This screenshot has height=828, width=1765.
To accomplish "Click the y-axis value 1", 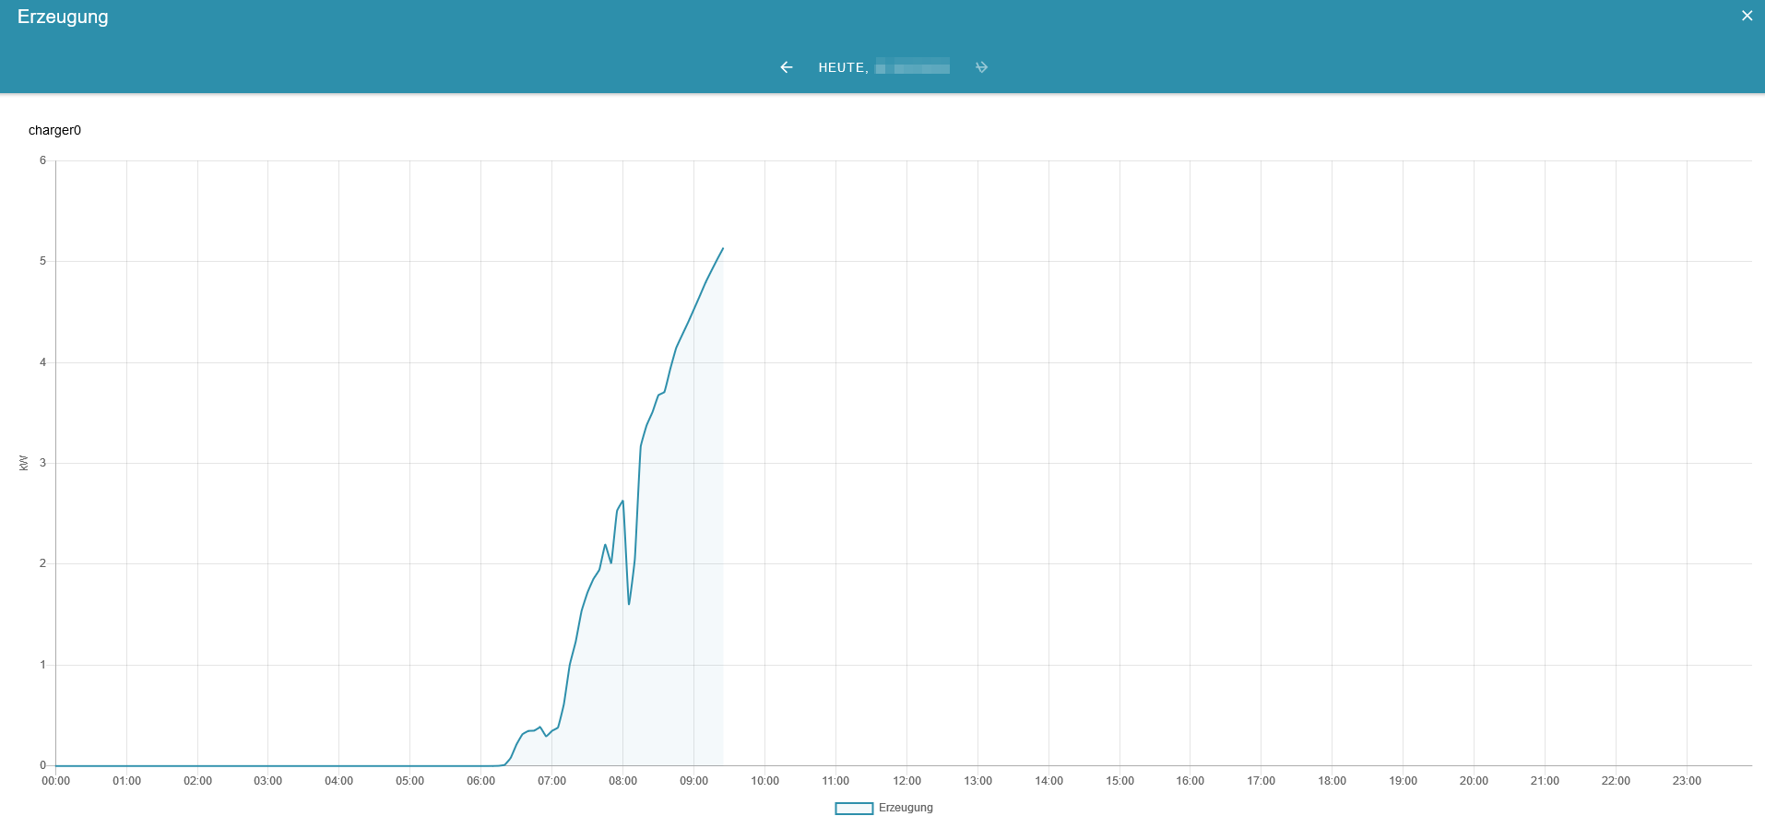I will click(42, 665).
